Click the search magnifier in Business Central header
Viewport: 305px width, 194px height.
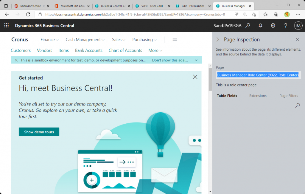tap(248, 26)
